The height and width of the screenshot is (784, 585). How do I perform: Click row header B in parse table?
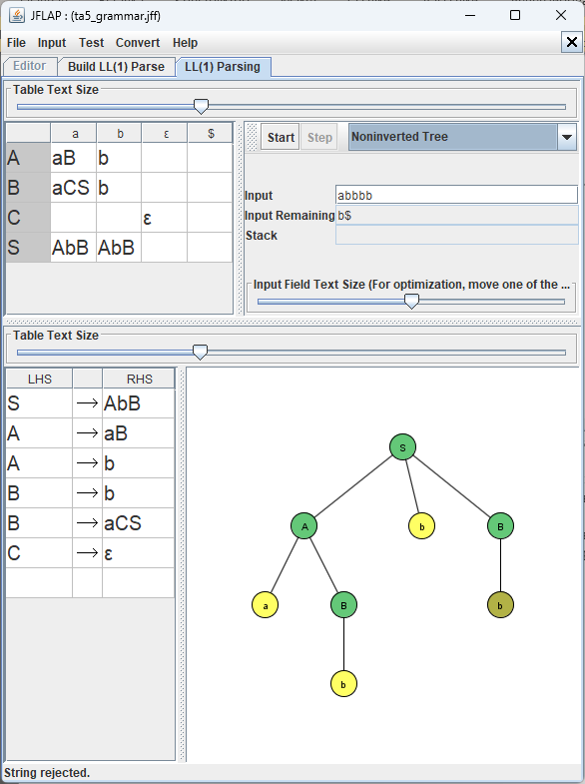pyautogui.click(x=28, y=188)
